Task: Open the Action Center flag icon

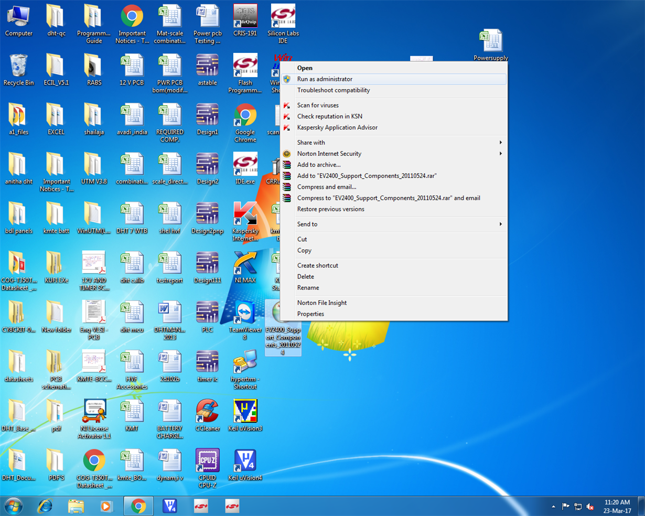Action: [565, 507]
